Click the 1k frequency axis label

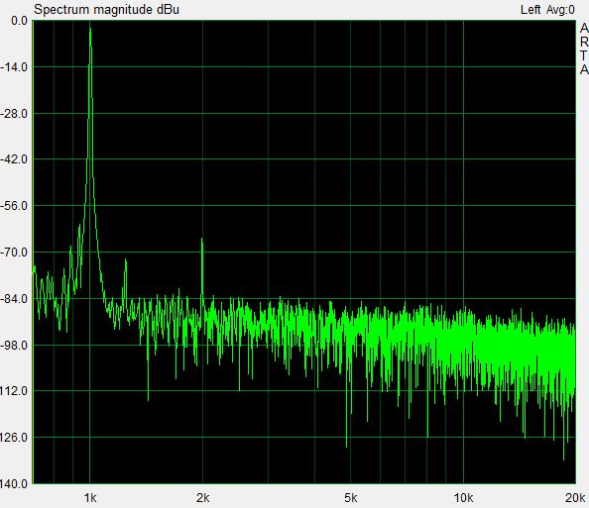pyautogui.click(x=90, y=498)
